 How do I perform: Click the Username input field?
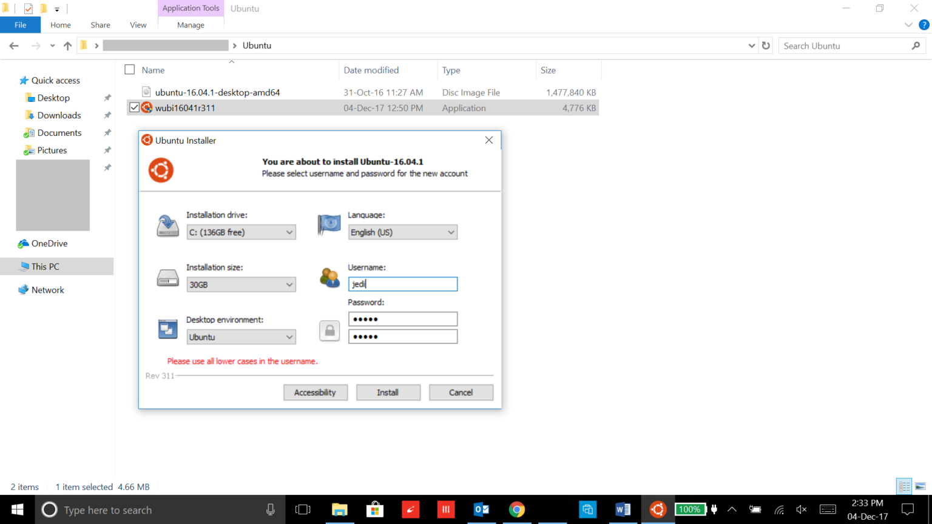coord(403,284)
